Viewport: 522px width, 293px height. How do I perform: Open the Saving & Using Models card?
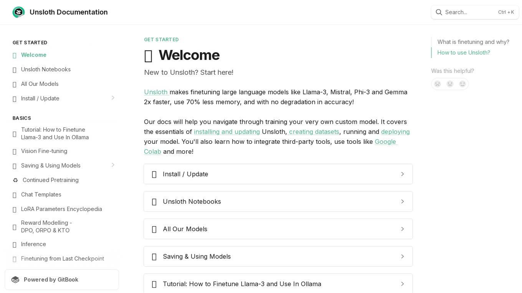click(x=278, y=256)
